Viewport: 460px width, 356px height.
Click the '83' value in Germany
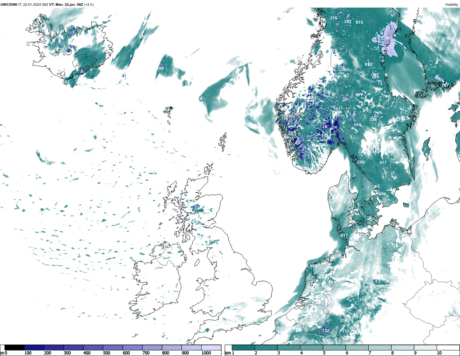click(x=378, y=281)
